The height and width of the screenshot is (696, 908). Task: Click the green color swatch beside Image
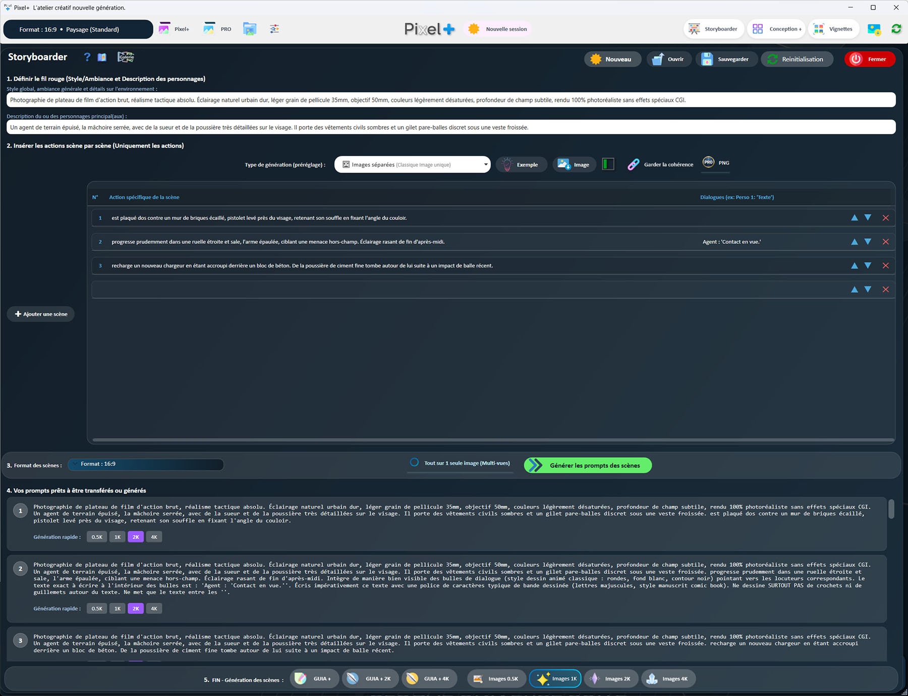pos(608,165)
